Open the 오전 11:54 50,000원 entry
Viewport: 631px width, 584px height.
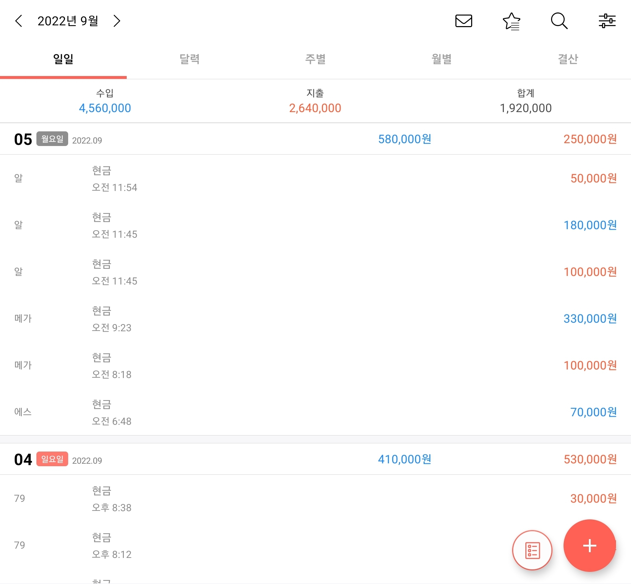tap(315, 178)
